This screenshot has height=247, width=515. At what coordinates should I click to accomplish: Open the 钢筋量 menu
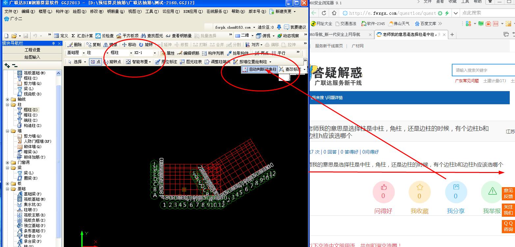click(x=116, y=12)
